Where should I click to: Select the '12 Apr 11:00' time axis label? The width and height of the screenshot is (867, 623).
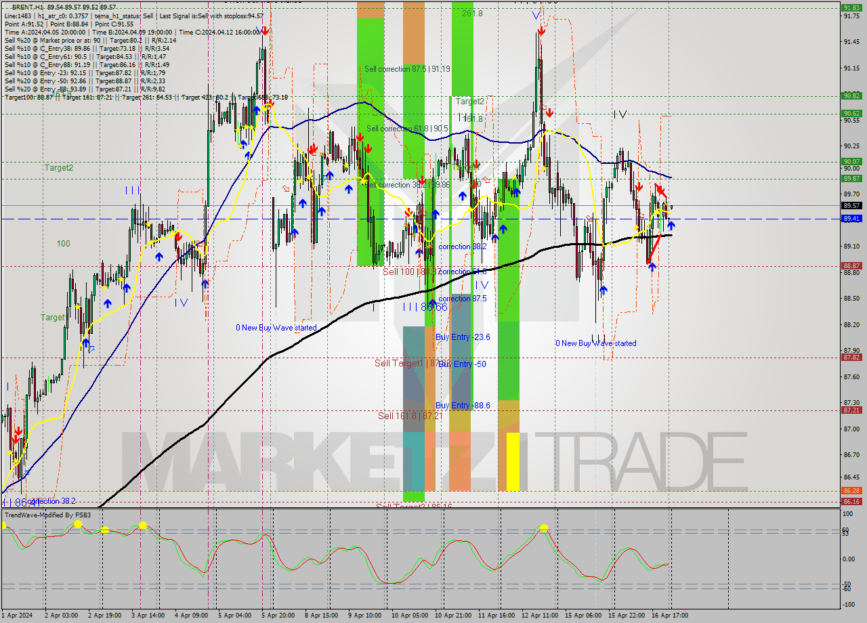point(538,616)
